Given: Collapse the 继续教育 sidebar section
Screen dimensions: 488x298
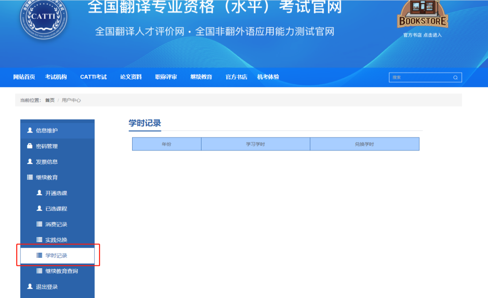Looking at the screenshot, I should pos(47,177).
